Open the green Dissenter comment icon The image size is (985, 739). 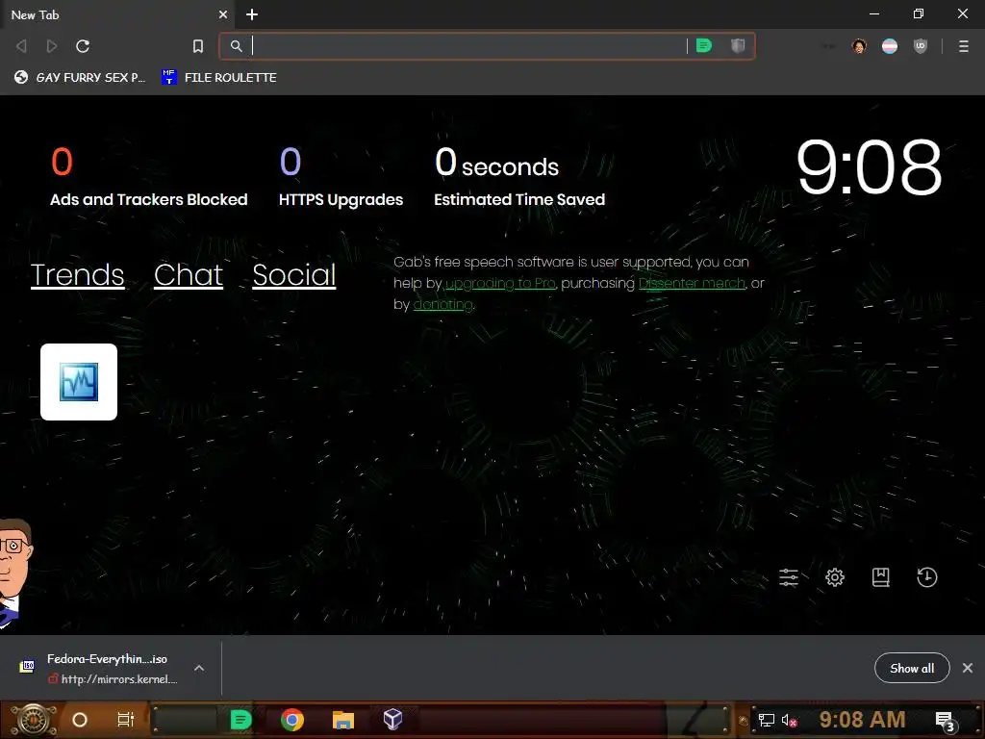tap(704, 46)
